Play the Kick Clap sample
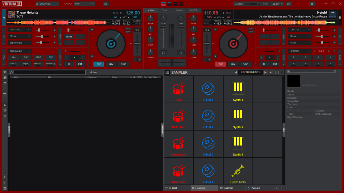This screenshot has height=193, width=344. tap(178, 171)
